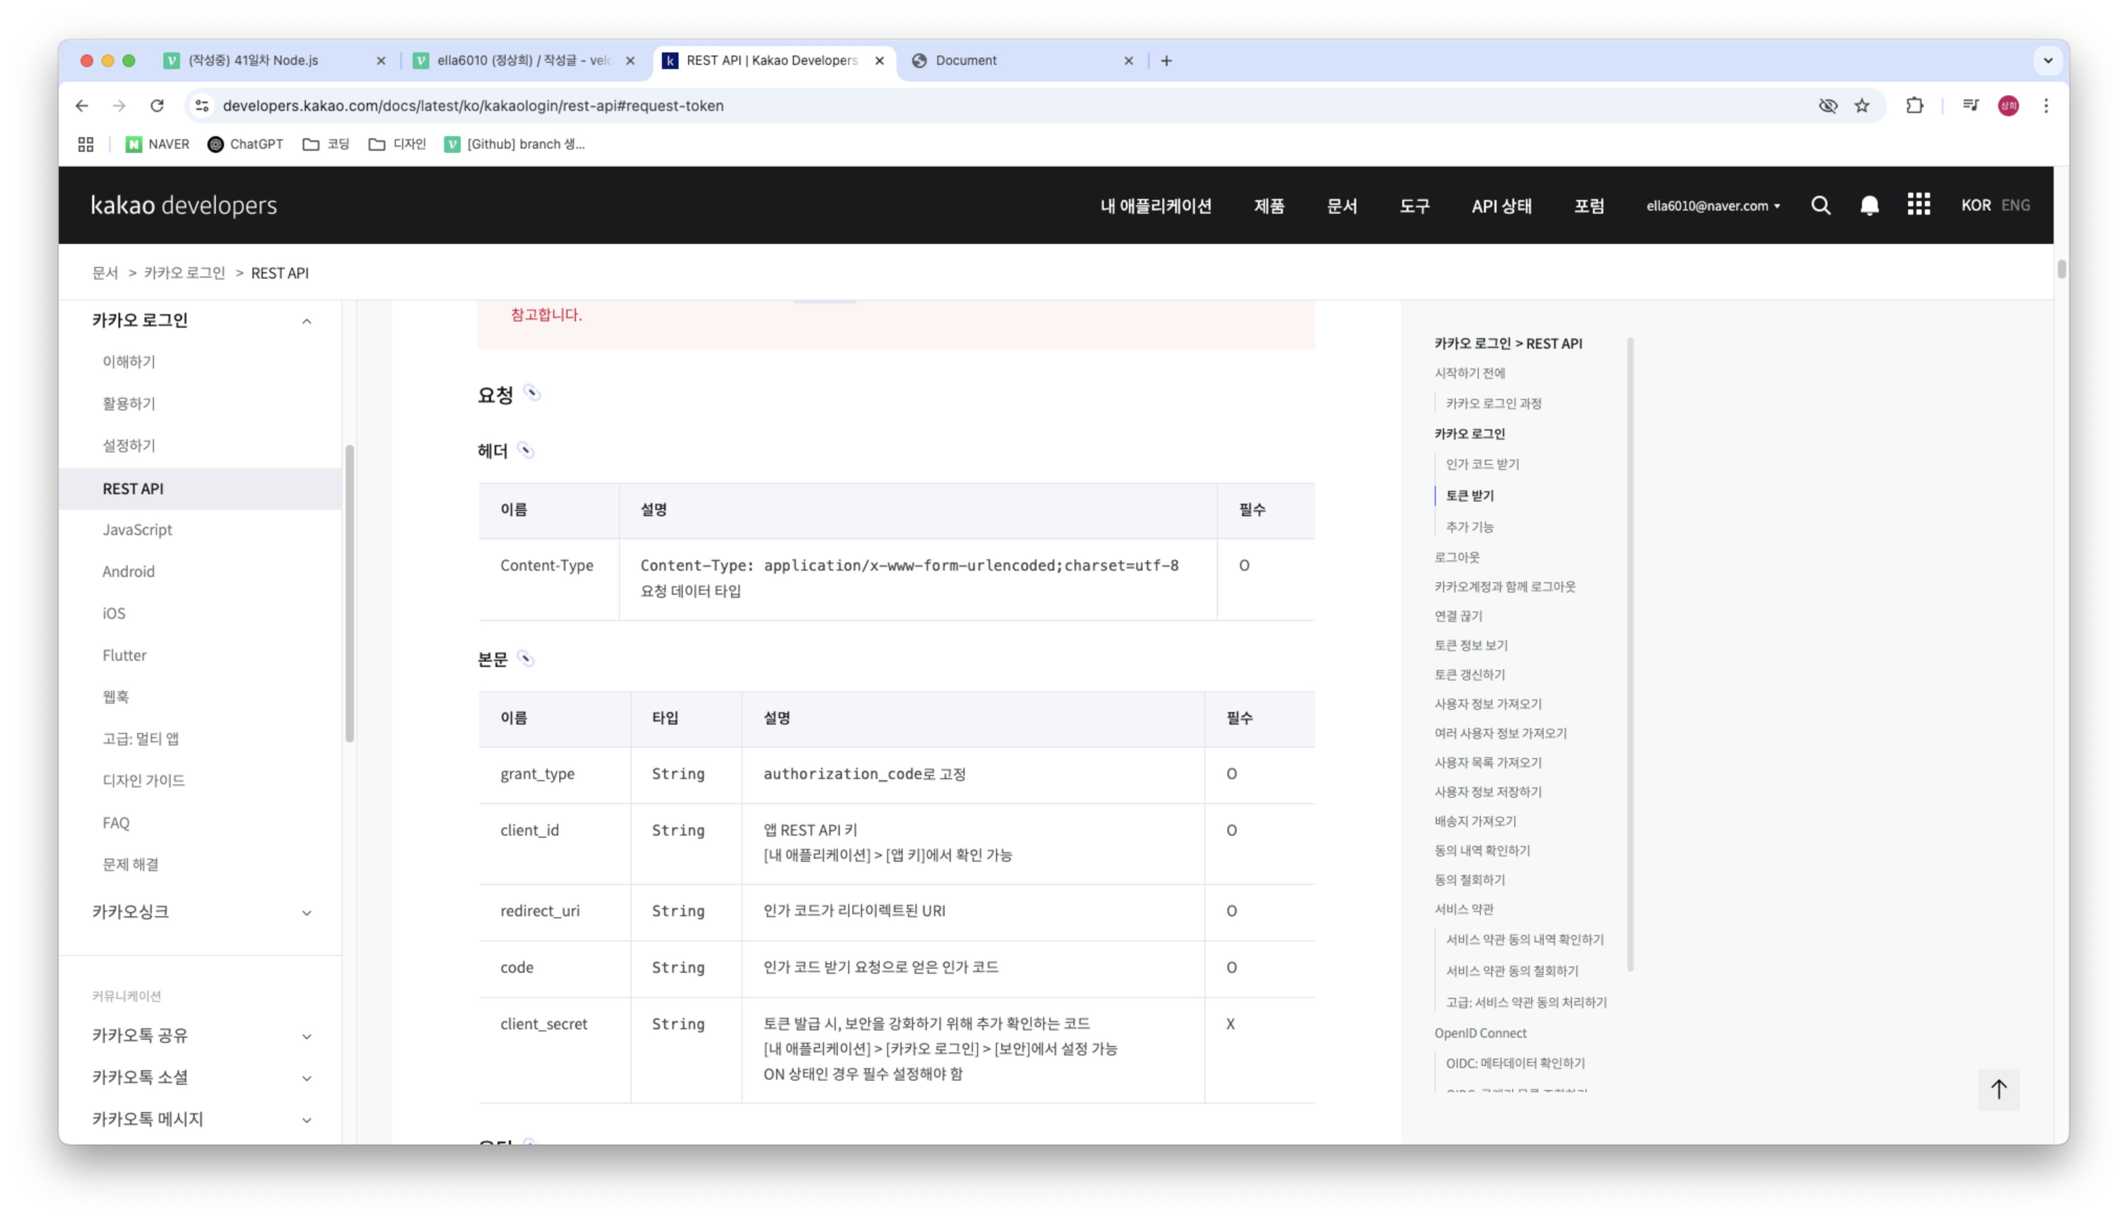Open the 코딩 bookmark folder
Image resolution: width=2128 pixels, height=1222 pixels.
326,145
